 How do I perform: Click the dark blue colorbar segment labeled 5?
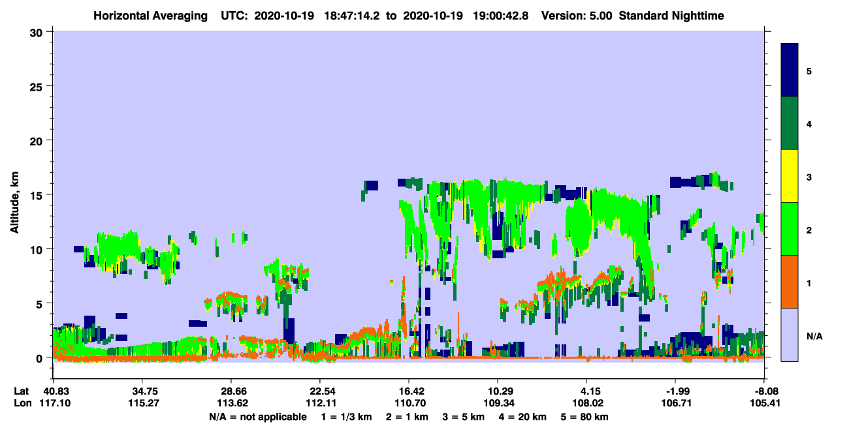[790, 70]
